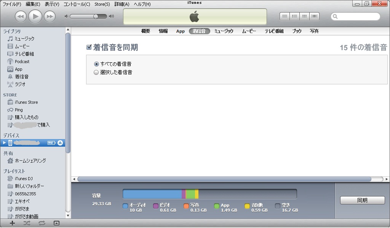Open the ファイル(F) menu
The width and height of the screenshot is (390, 228).
[x=12, y=4]
